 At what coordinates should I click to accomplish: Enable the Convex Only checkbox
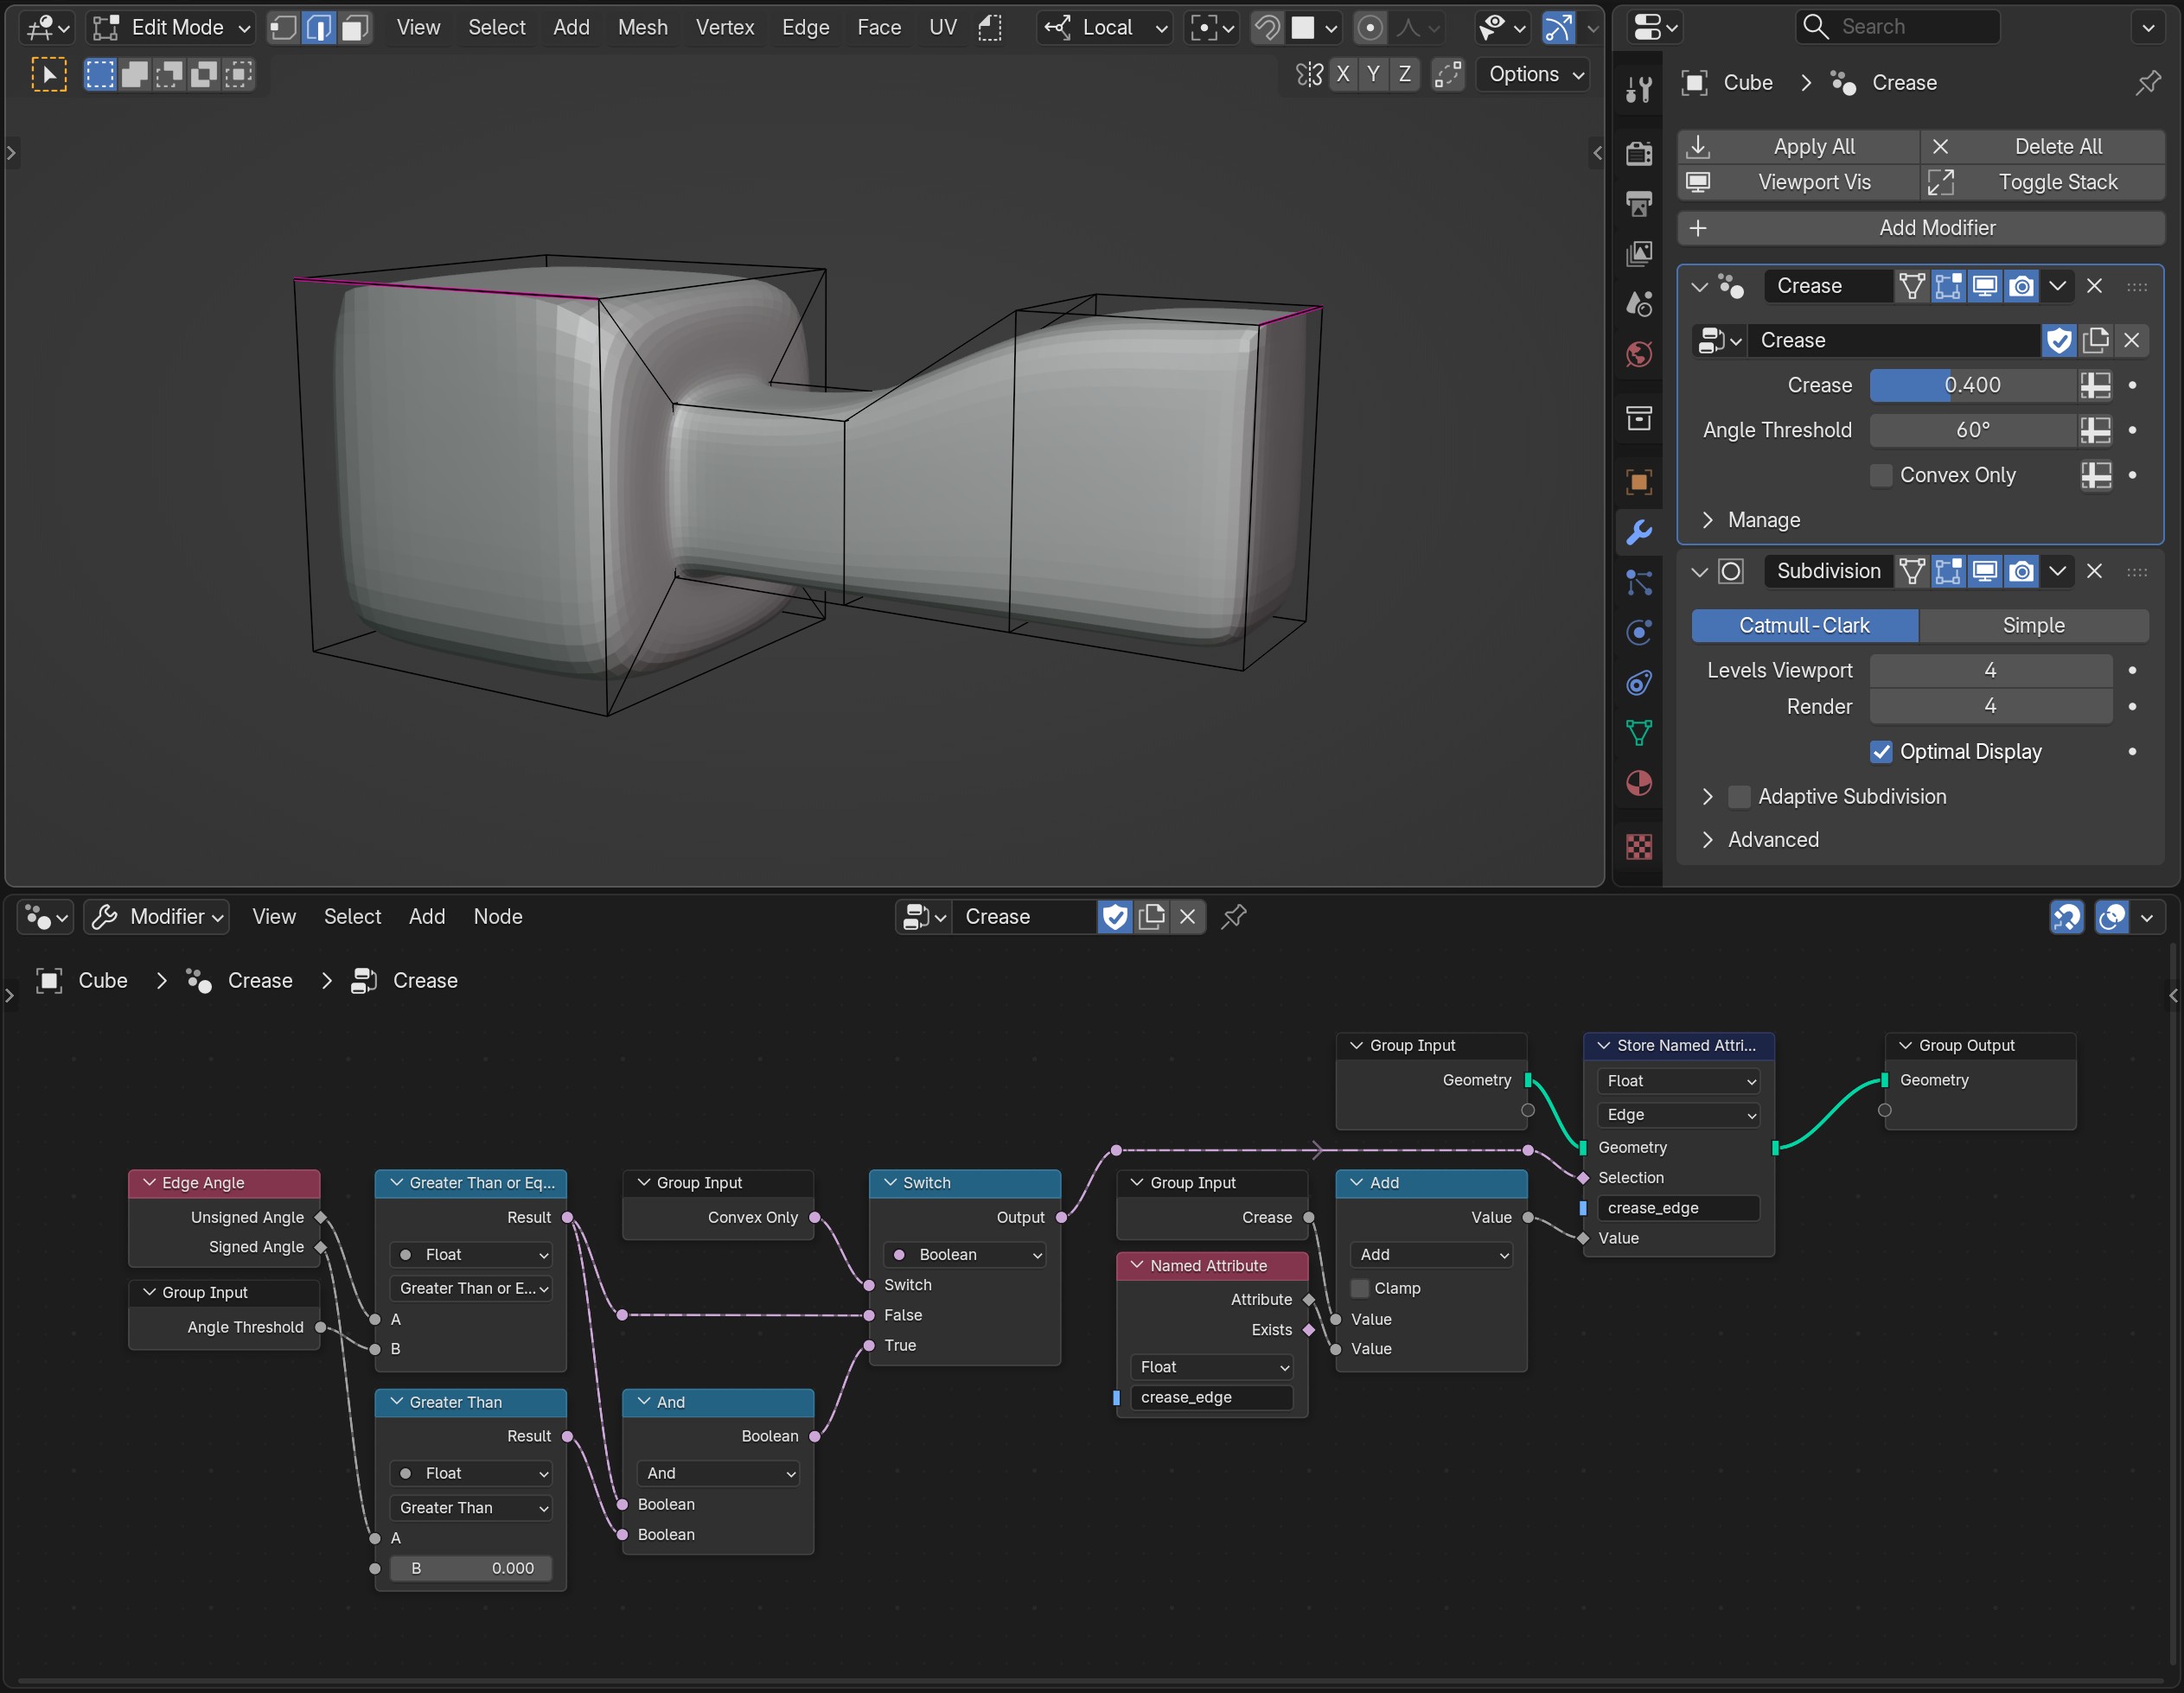click(x=1881, y=474)
